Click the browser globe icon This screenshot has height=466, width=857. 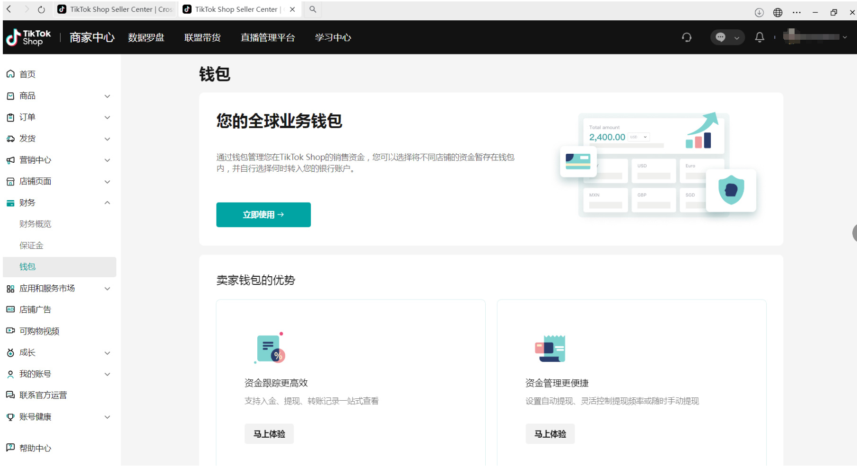coord(778,12)
